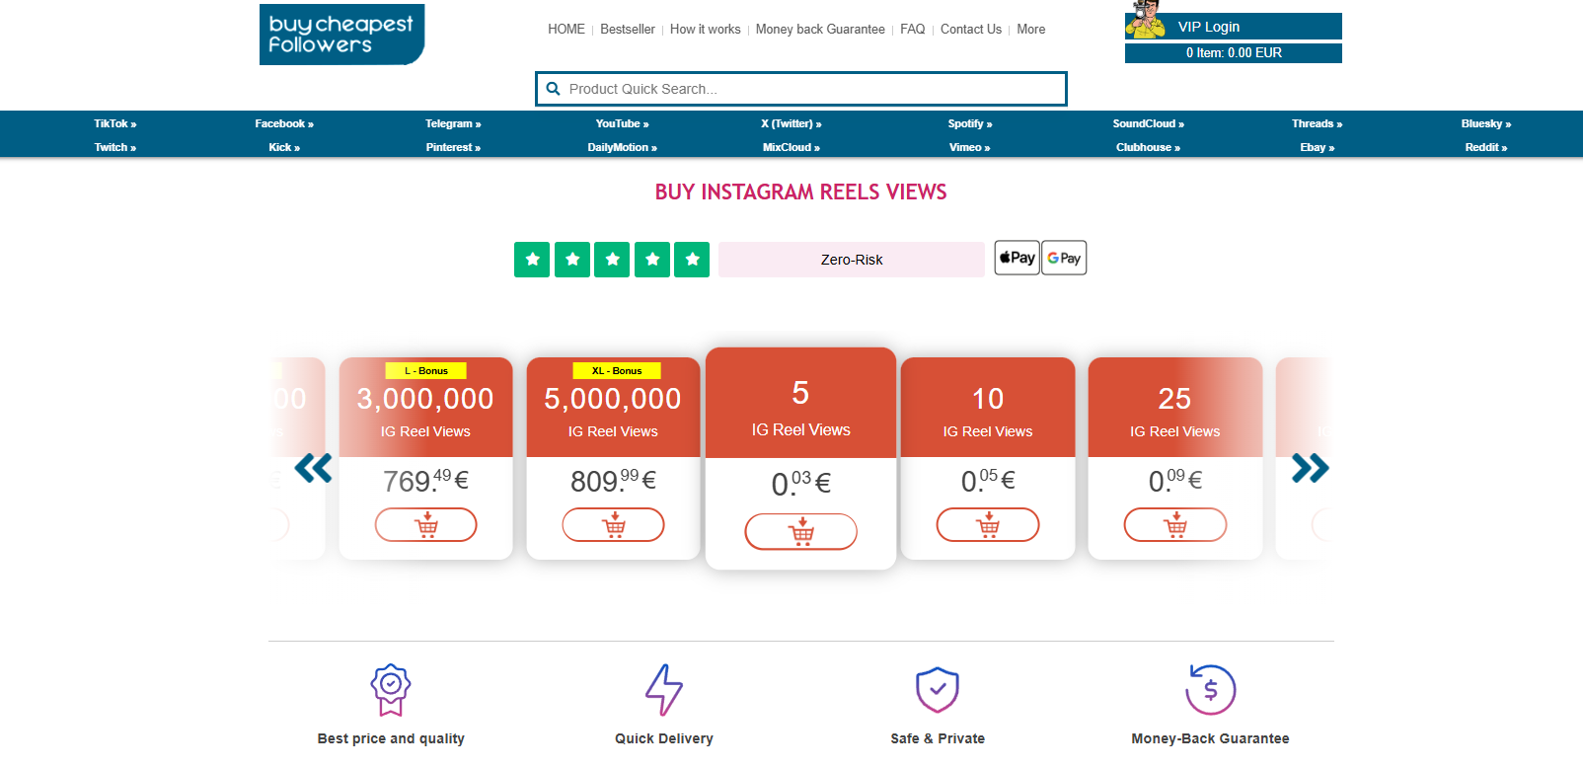Click the 809.99 € price
This screenshot has width=1583, height=769.
613,481
